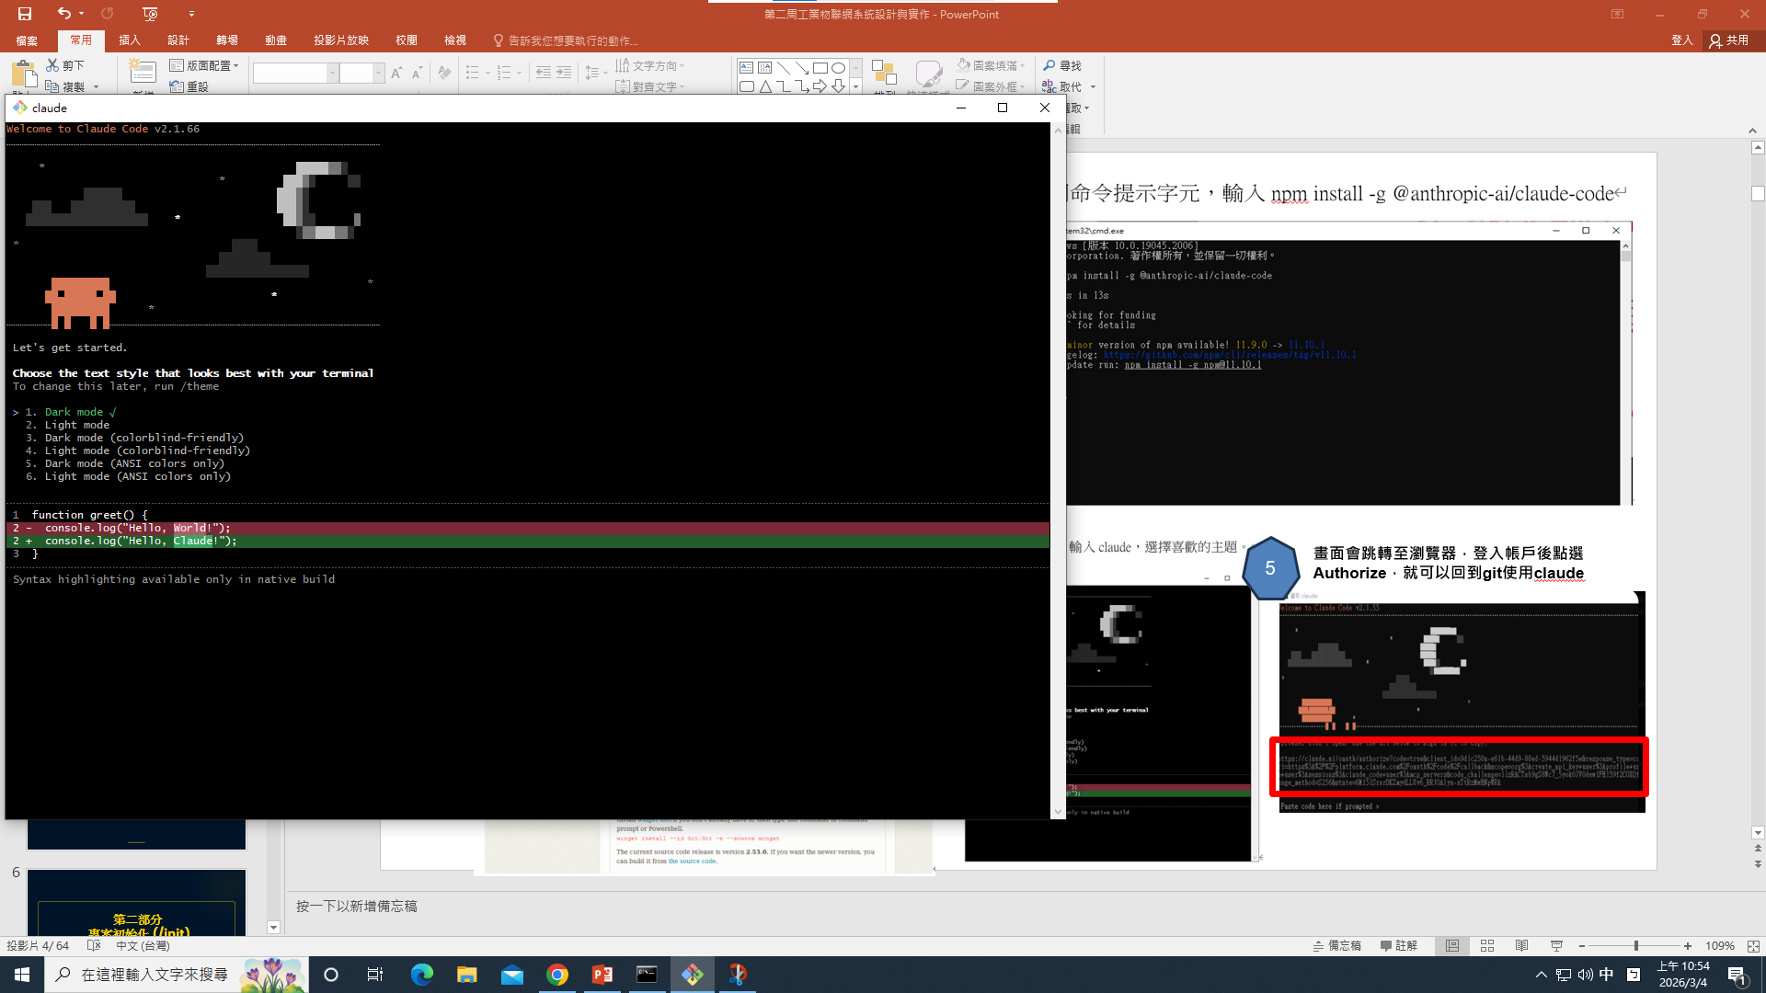Image resolution: width=1766 pixels, height=993 pixels.
Task: Click the Undo arrow icon
Action: pyautogui.click(x=63, y=14)
